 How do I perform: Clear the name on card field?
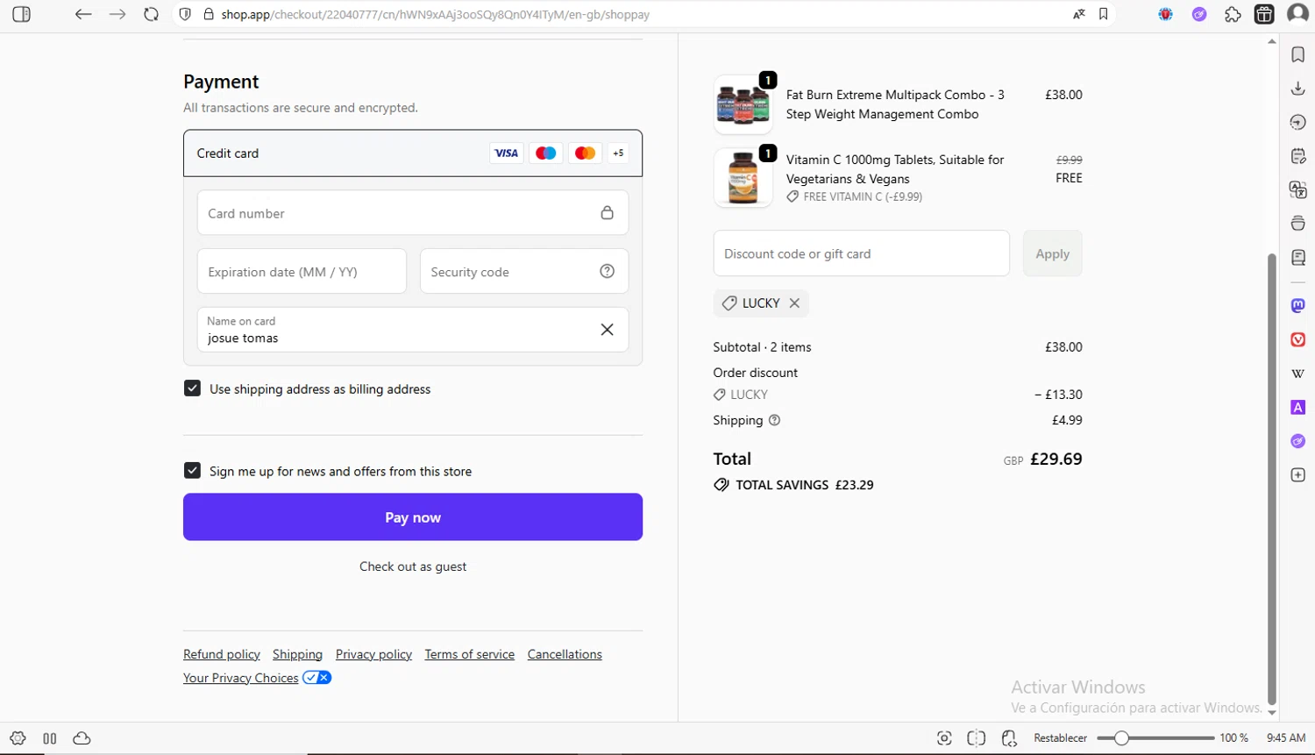tap(607, 330)
